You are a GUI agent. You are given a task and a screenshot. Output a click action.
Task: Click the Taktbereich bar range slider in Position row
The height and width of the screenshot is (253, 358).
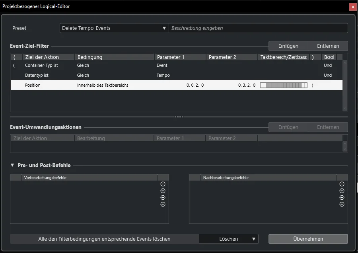pos(284,85)
